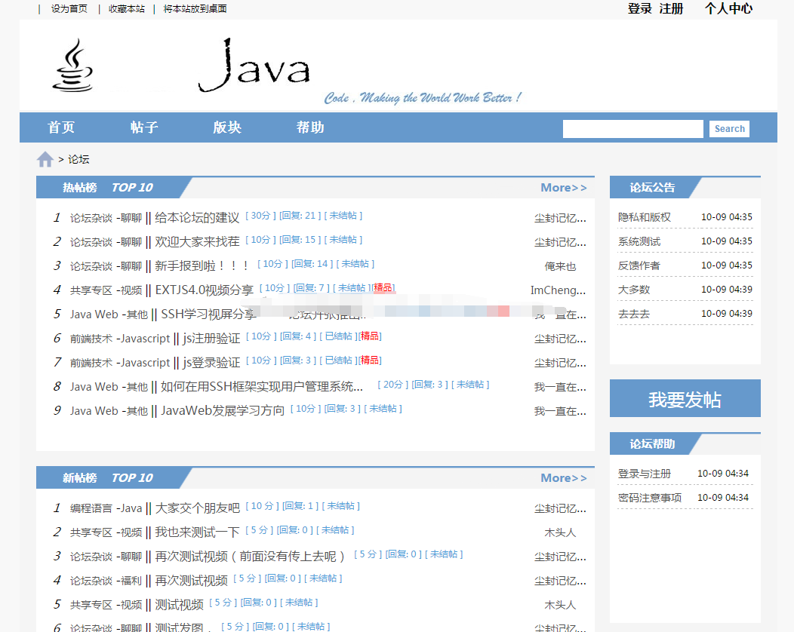Open post JavaWeb发展学习方向

pos(223,411)
